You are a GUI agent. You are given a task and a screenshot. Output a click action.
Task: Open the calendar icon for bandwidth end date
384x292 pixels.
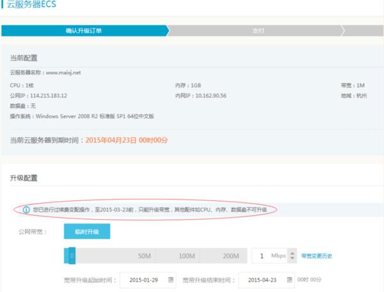289,280
